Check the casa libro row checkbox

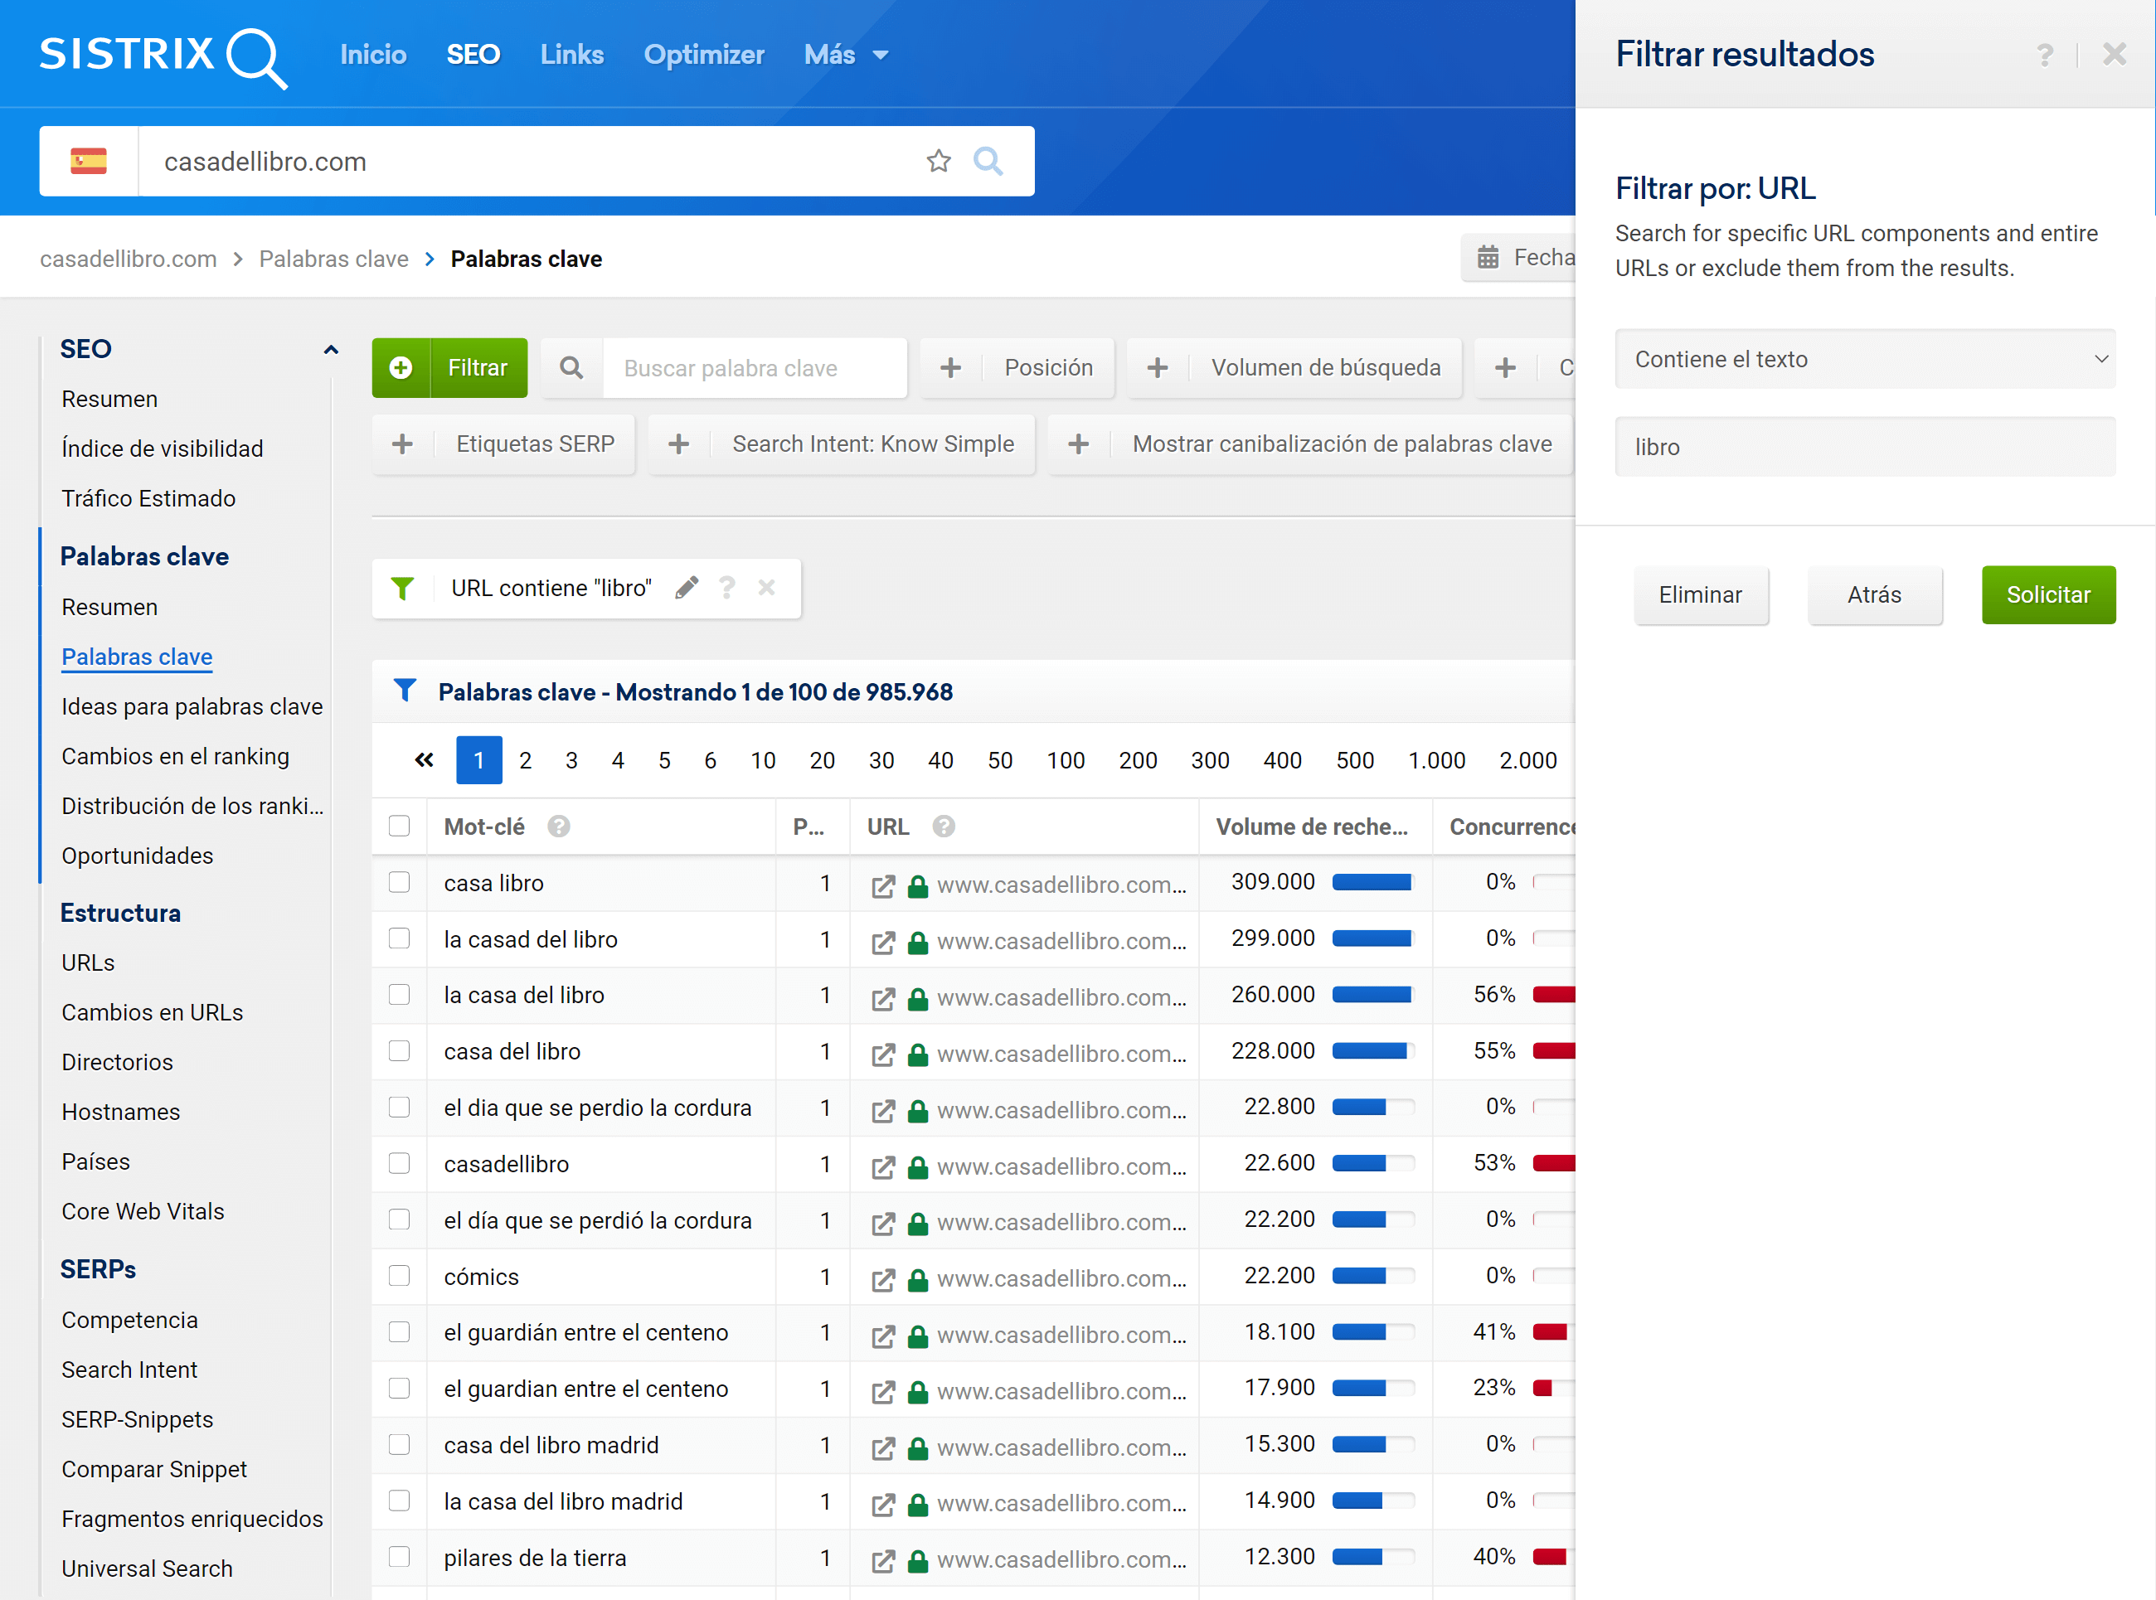pos(399,882)
